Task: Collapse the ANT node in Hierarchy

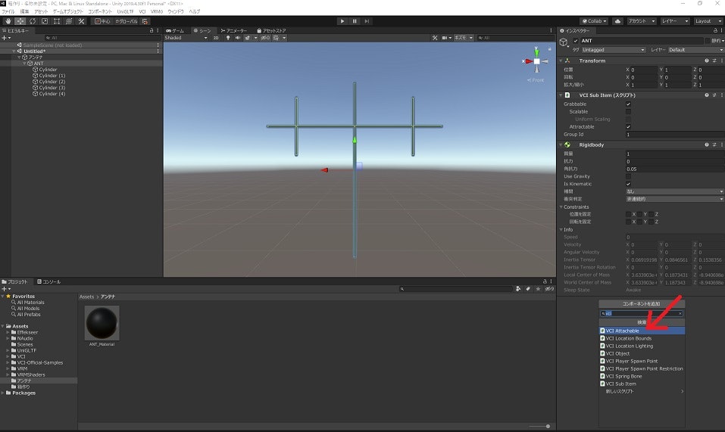Action: click(x=24, y=64)
